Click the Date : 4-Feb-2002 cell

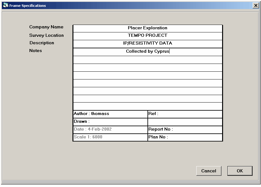click(110, 130)
